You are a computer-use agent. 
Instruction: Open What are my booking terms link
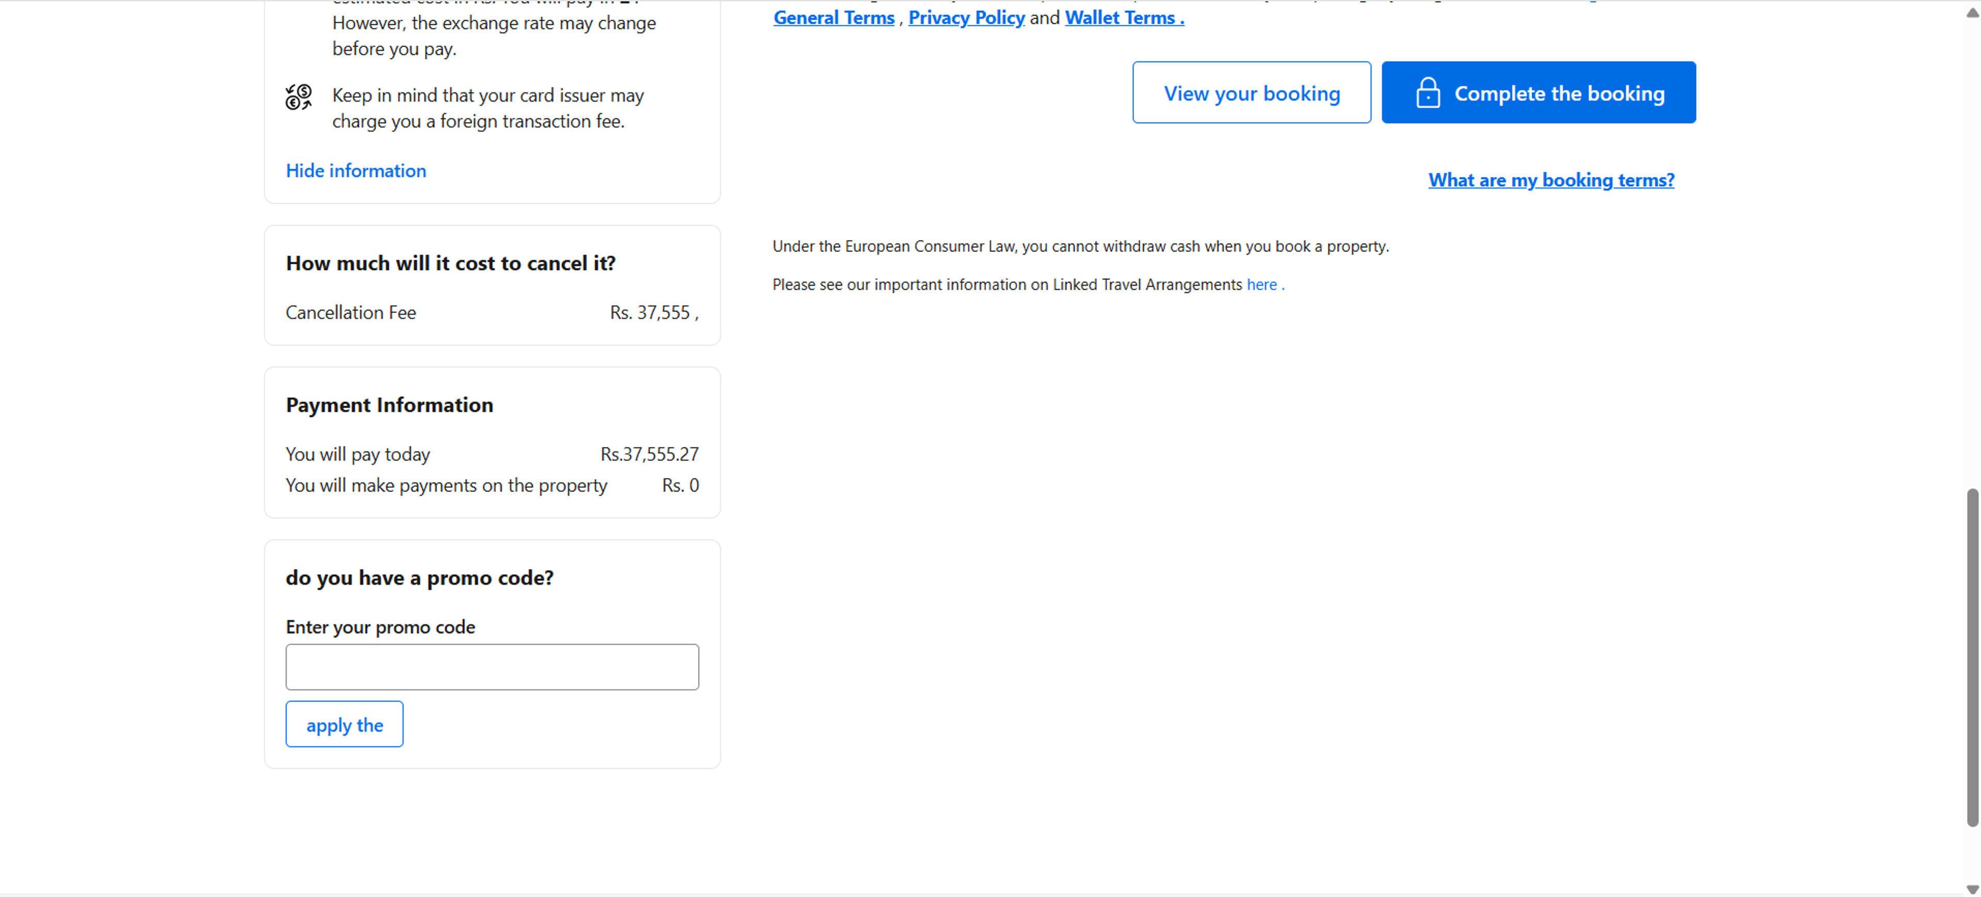1551,180
